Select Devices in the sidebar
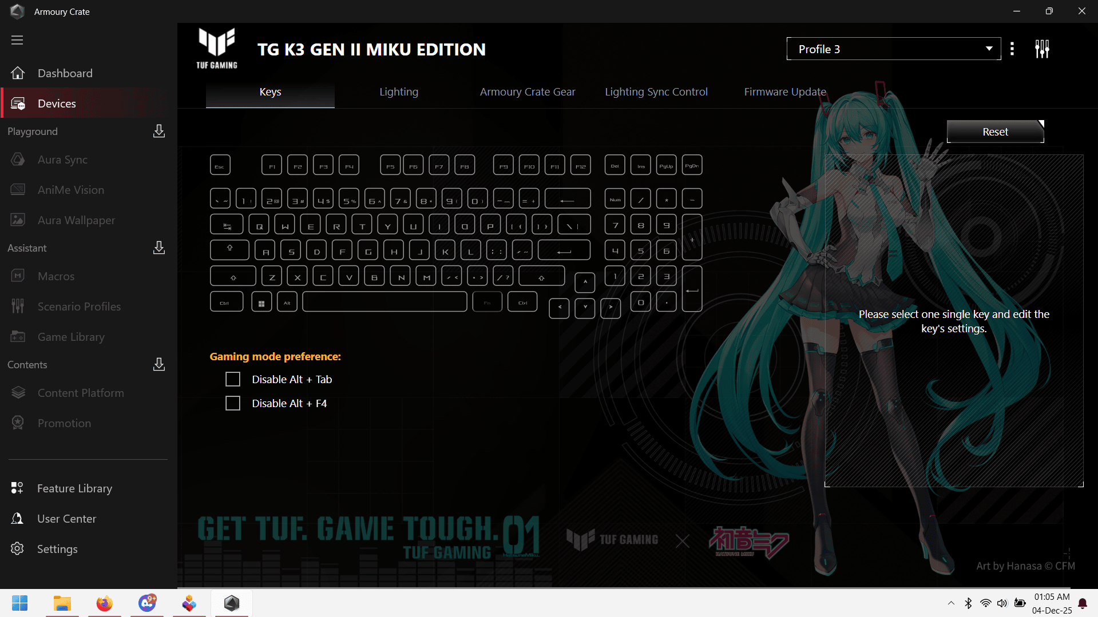1098x617 pixels. (57, 104)
